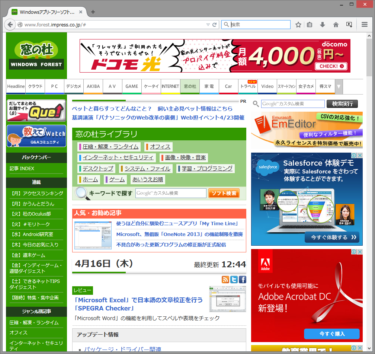Image resolution: width=375 pixels, height=354 pixels.
Task: Bookmark this page using the star icon
Action: pyautogui.click(x=298, y=24)
